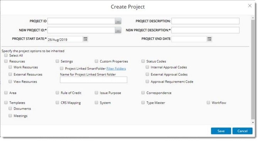Click the New Project Description field

point(205,30)
